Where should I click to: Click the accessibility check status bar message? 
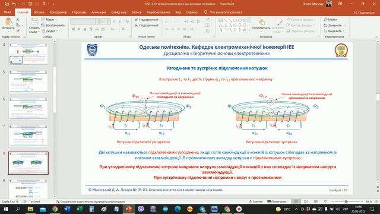(x=90, y=202)
